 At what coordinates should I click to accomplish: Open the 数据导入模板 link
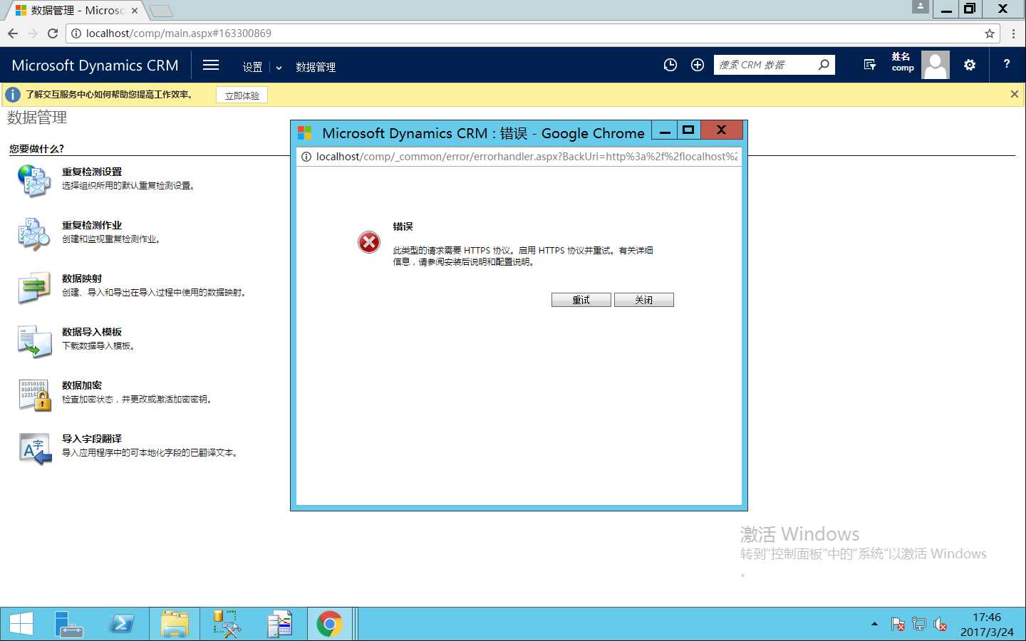point(92,332)
